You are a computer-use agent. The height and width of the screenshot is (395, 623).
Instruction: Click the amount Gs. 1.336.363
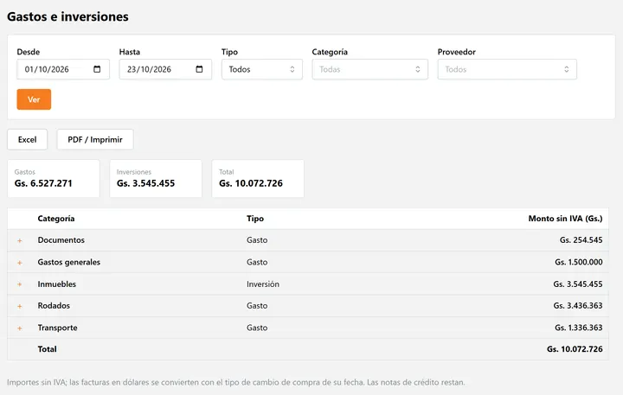579,328
